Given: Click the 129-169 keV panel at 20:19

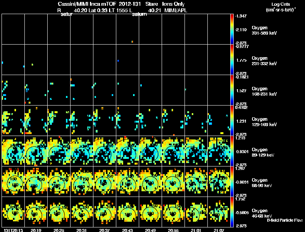Looking at the screenshot, I should click(x=36, y=120).
